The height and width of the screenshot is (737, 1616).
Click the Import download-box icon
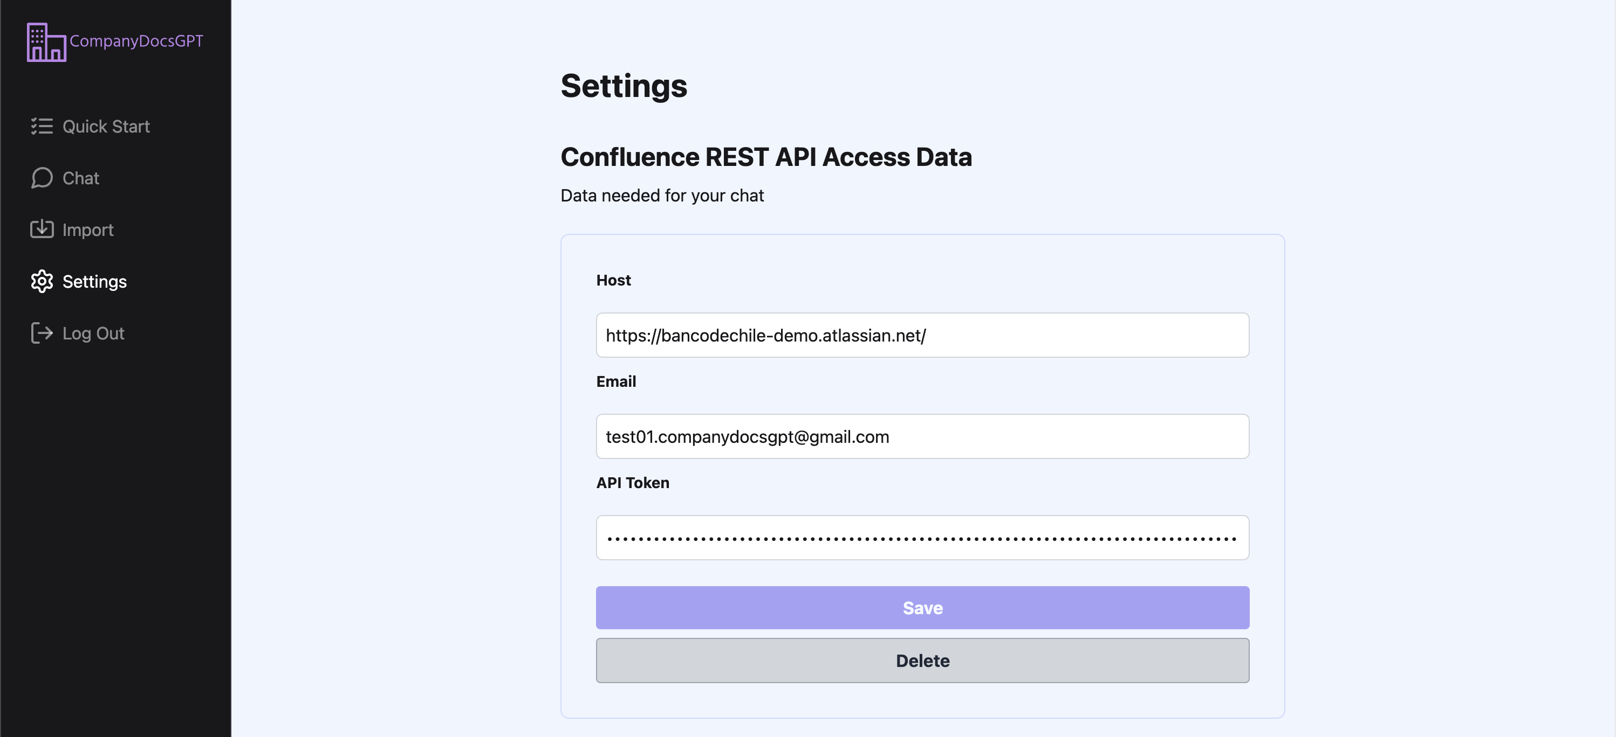[x=42, y=230]
